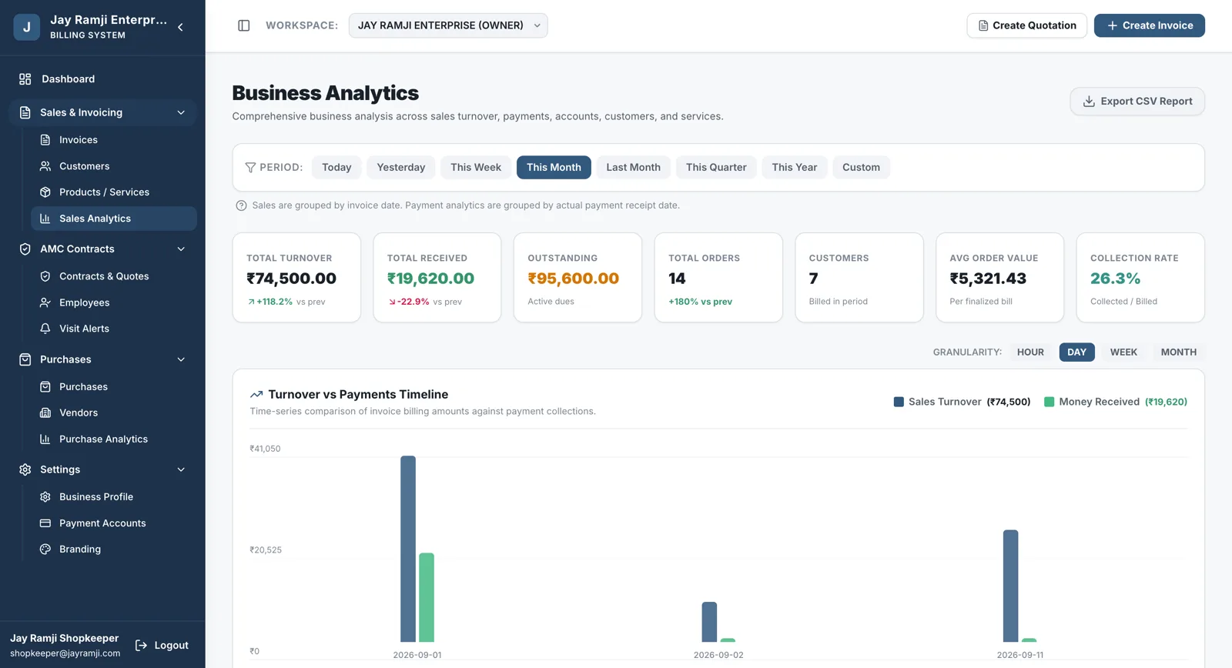Click the Customers people icon
The width and height of the screenshot is (1232, 668).
pos(45,166)
